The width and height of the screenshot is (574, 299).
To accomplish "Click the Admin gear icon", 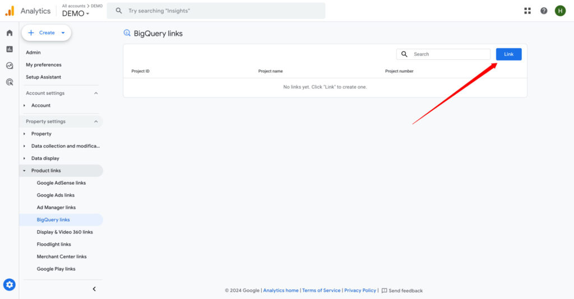I will point(10,285).
